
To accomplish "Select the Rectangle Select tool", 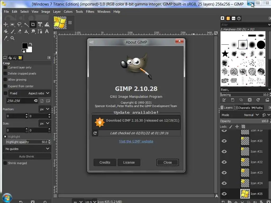I will 12,24.
